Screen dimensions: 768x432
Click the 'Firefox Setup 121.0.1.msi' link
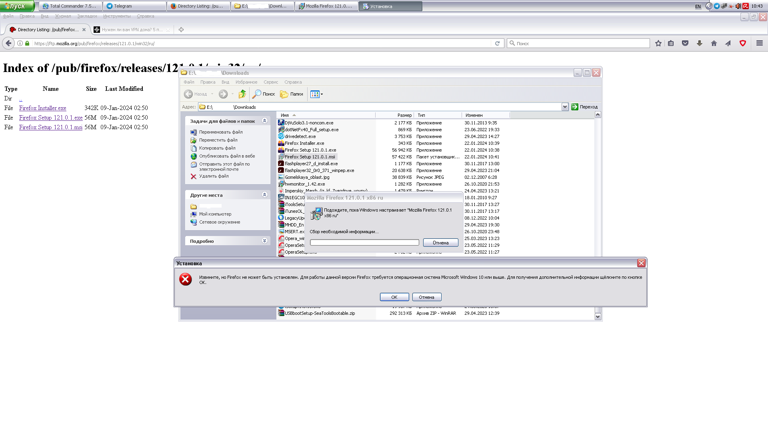51,127
